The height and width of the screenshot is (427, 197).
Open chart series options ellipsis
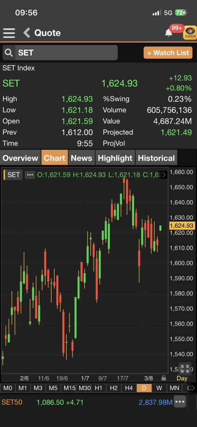(x=30, y=175)
